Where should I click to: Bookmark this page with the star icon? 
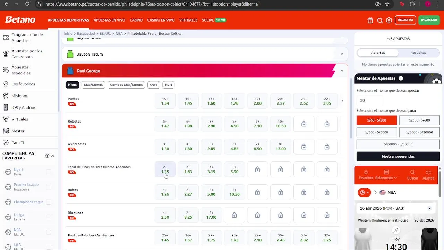(x=387, y=4)
